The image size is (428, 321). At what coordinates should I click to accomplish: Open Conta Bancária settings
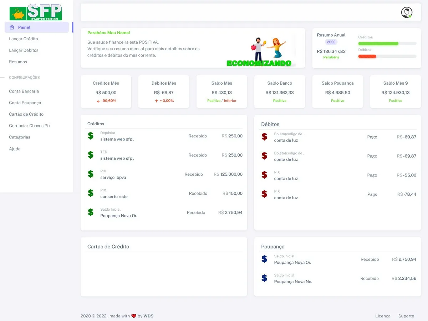click(24, 91)
